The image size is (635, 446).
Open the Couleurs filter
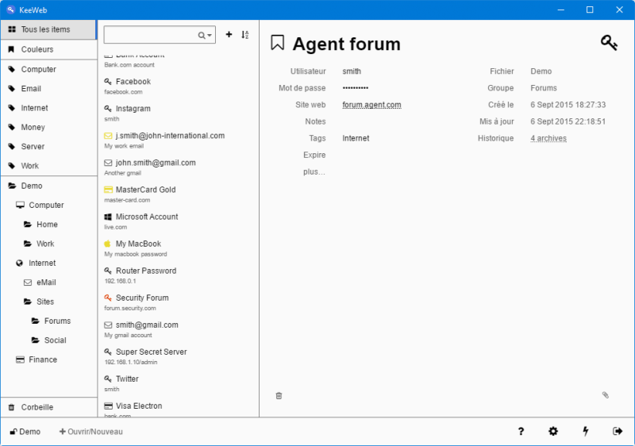(37, 49)
